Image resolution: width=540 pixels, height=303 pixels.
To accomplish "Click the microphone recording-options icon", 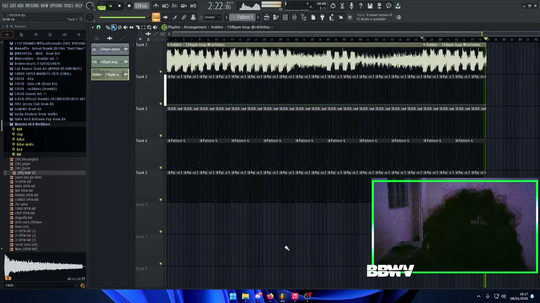I will click(x=351, y=6).
